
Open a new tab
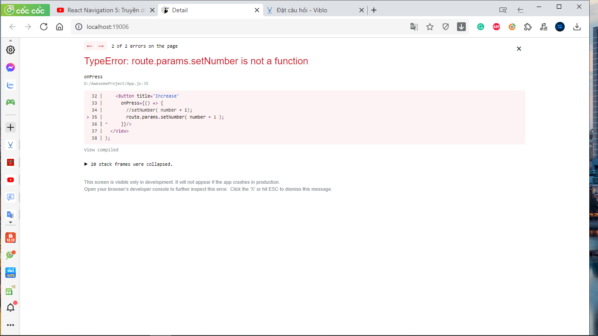click(374, 10)
